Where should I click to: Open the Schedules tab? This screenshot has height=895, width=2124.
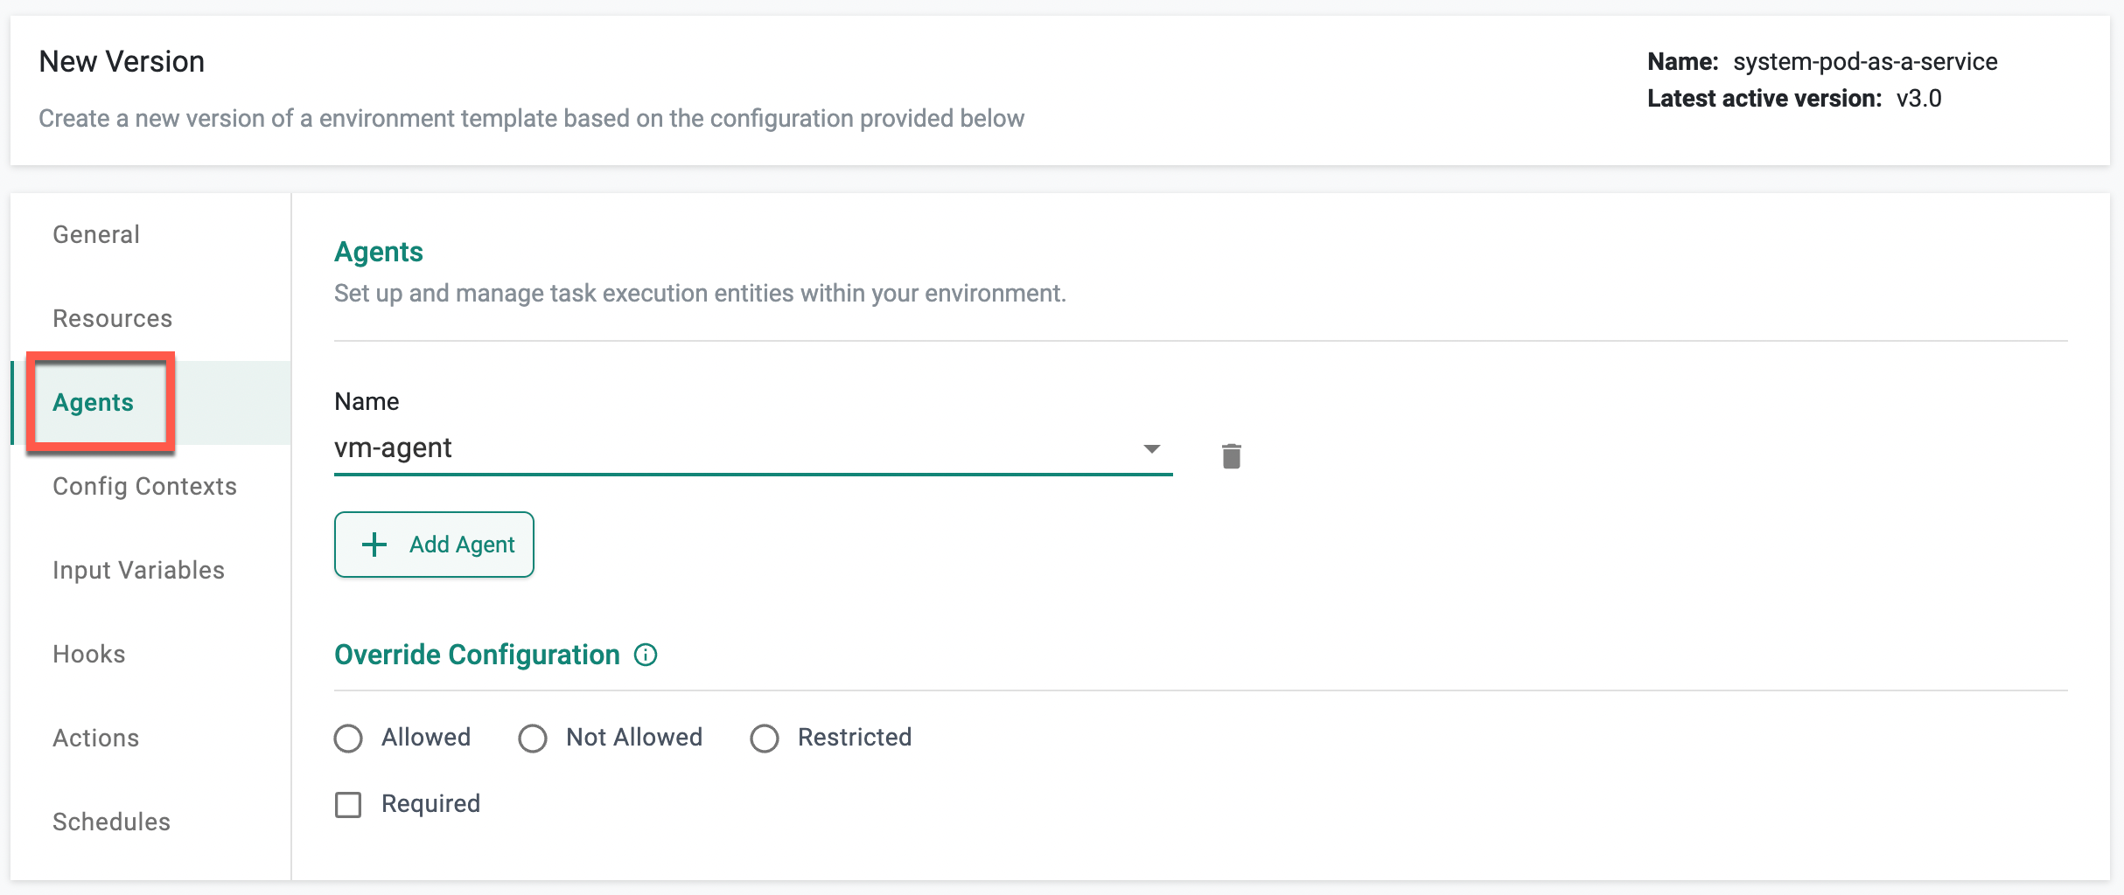click(111, 822)
